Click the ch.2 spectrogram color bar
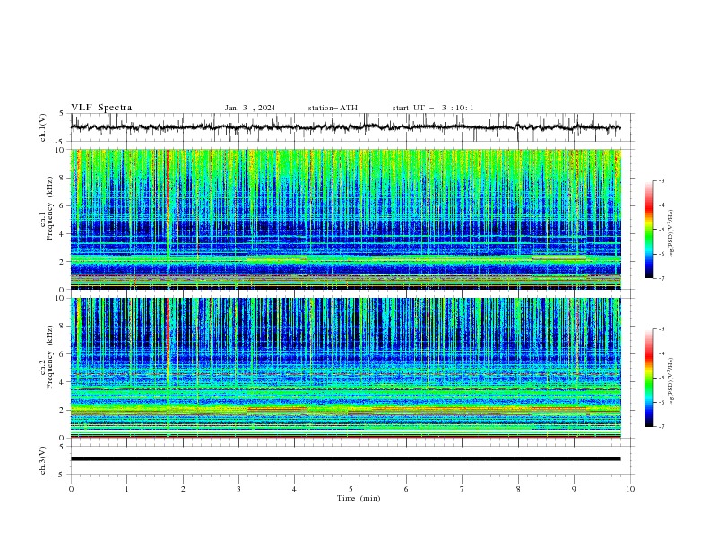This screenshot has height=549, width=710. (648, 378)
